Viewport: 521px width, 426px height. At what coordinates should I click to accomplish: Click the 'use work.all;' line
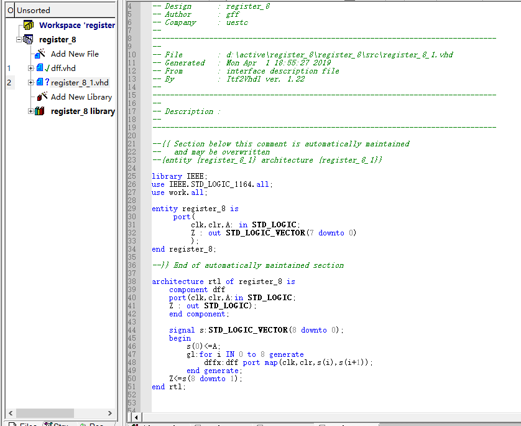(180, 192)
